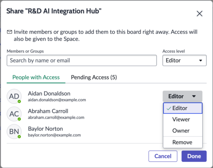Screen dimensions: 213x168
Task: Focus the Search by name or email field
Action: [82, 60]
